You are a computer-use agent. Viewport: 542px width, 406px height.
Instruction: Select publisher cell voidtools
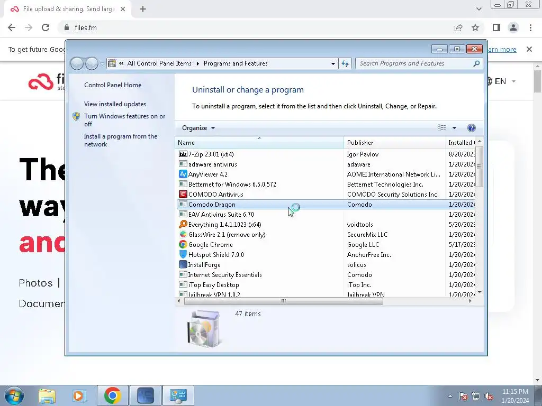point(360,224)
